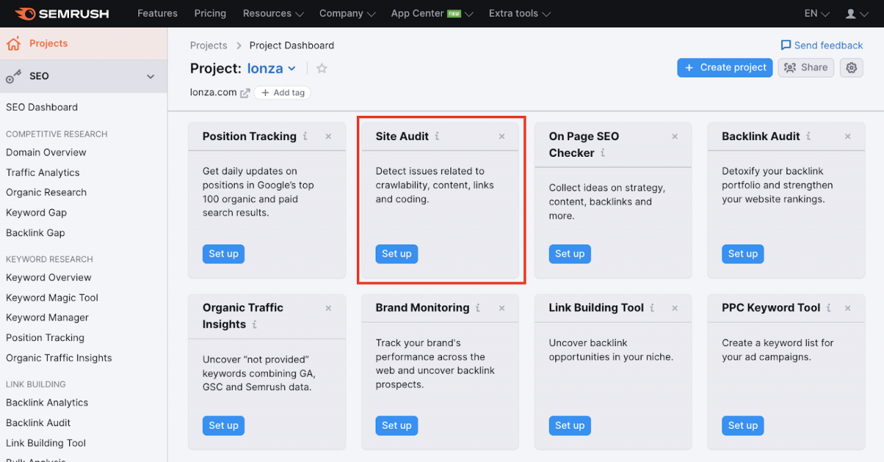Close the Organic Traffic Insights card
Screen dimensions: 884x462
329,308
